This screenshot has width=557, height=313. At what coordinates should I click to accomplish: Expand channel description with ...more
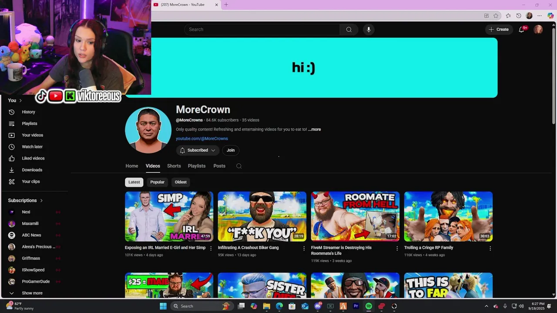315,130
